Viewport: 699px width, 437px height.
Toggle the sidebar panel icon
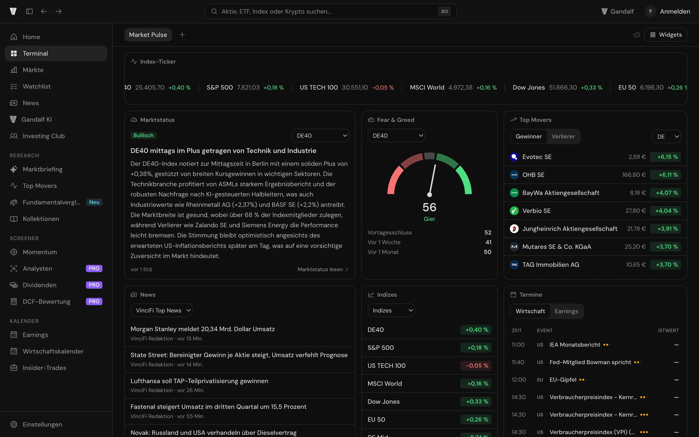(x=29, y=11)
